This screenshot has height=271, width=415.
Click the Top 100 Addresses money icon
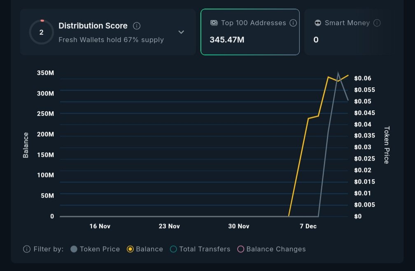coord(214,23)
